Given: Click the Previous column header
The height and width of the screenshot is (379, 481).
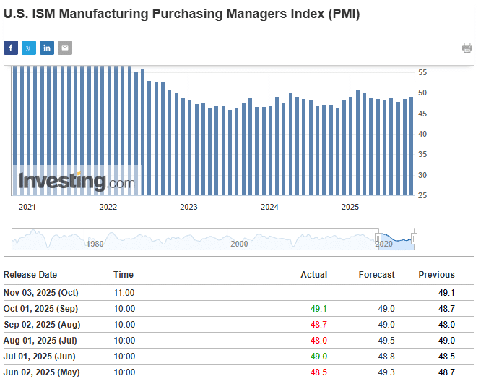Looking at the screenshot, I should [x=436, y=275].
